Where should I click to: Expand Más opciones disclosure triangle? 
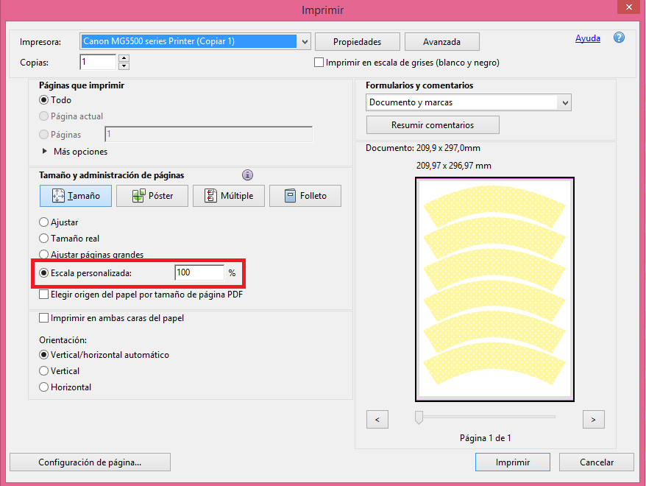[x=44, y=151]
